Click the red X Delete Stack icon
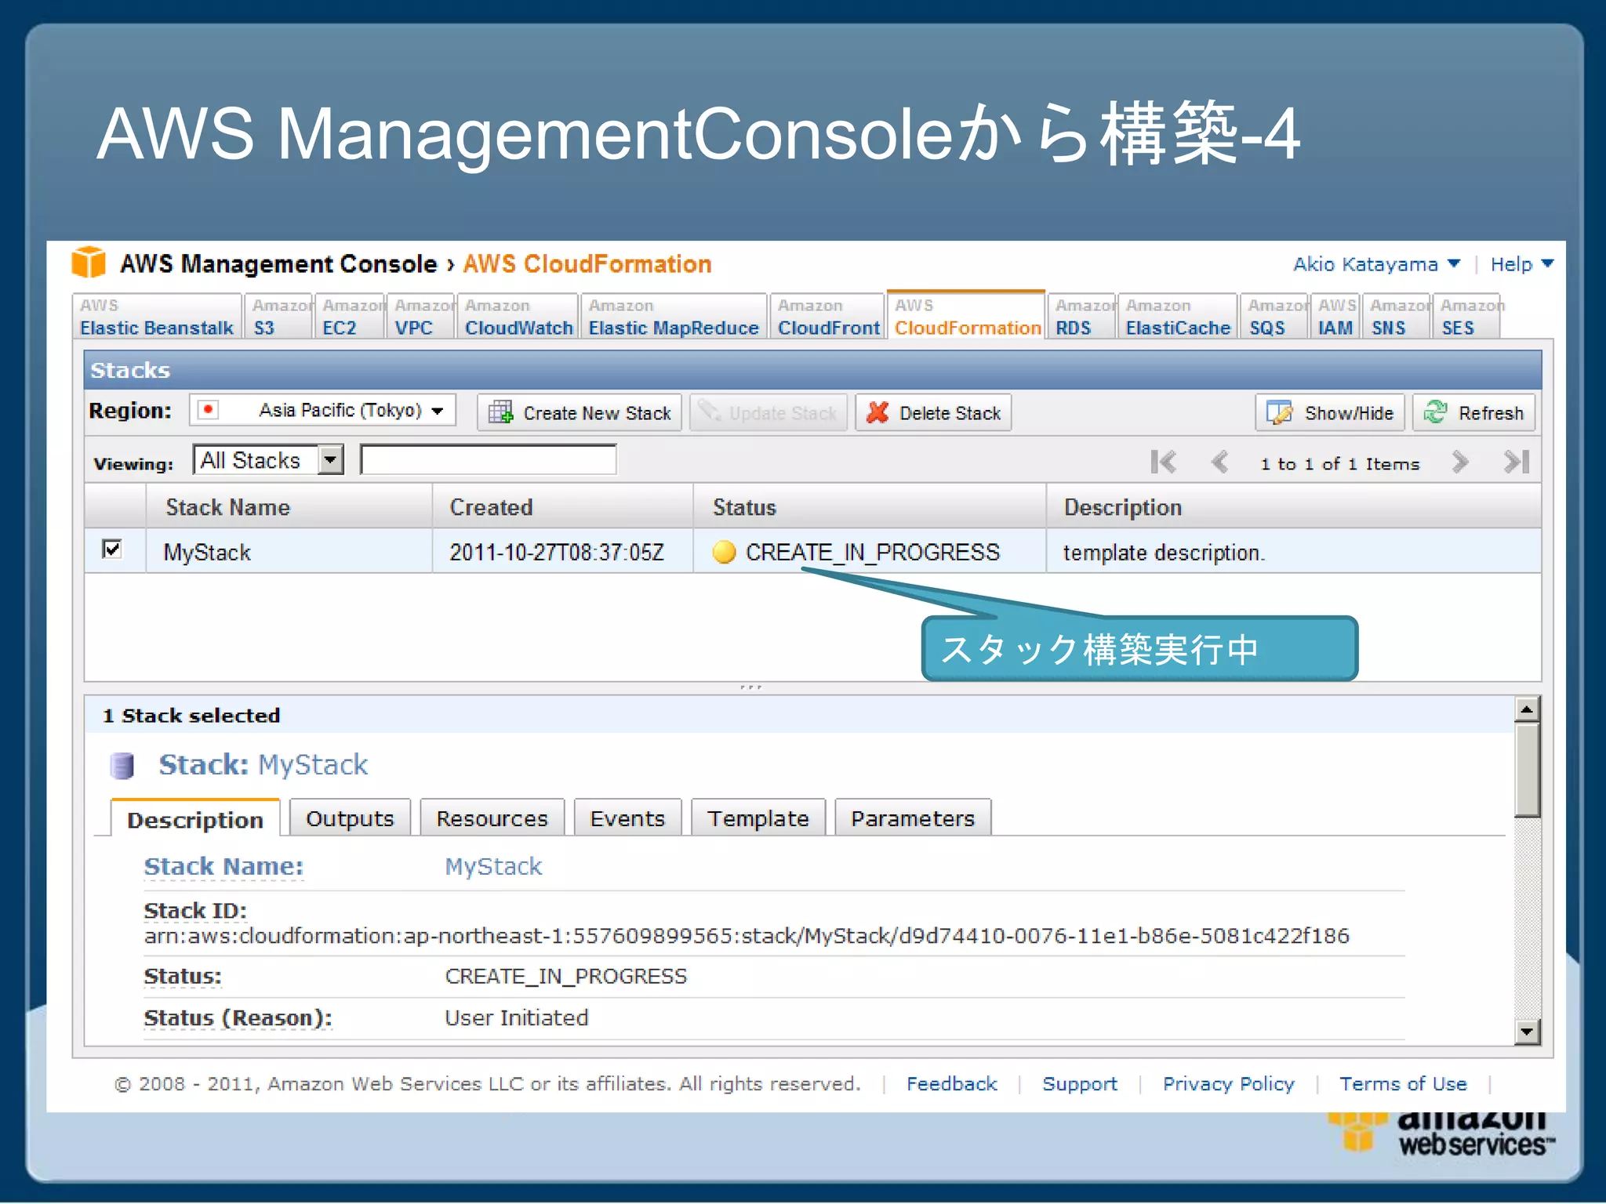The image size is (1606, 1204). coord(877,412)
